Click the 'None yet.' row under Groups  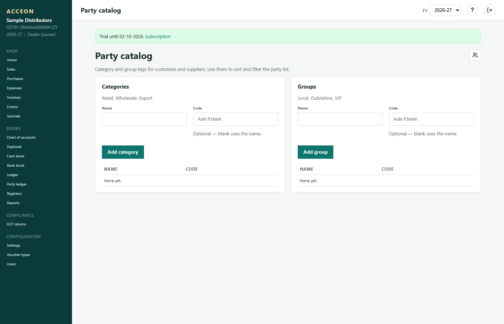coord(386,181)
